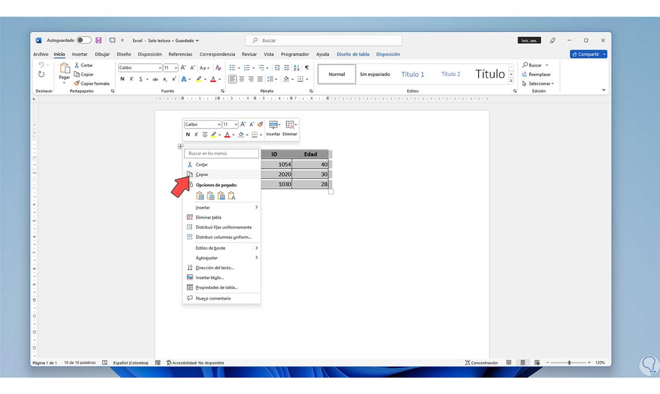This screenshot has height=394, width=660.
Task: Open the Seleccionar dropdown
Action: click(538, 84)
